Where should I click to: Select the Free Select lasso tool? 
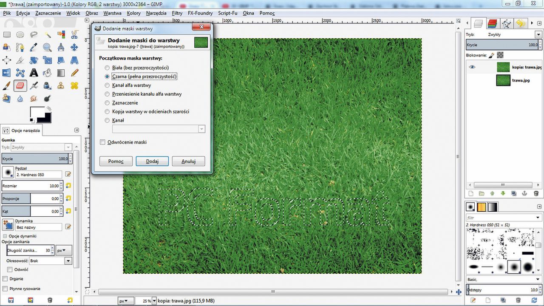pos(34,35)
